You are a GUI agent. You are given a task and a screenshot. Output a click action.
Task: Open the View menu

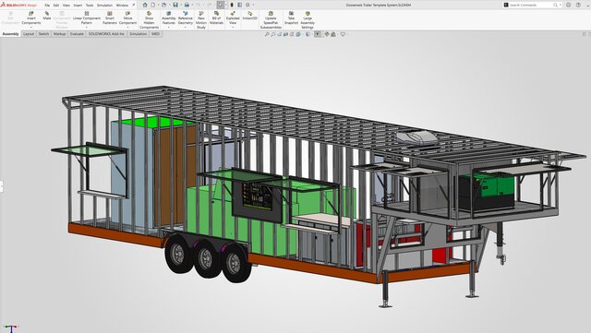click(66, 6)
